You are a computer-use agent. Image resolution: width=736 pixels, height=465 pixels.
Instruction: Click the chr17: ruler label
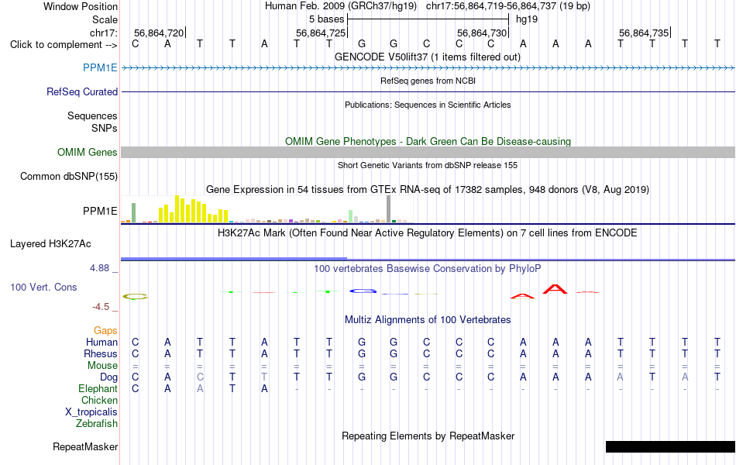tap(104, 33)
